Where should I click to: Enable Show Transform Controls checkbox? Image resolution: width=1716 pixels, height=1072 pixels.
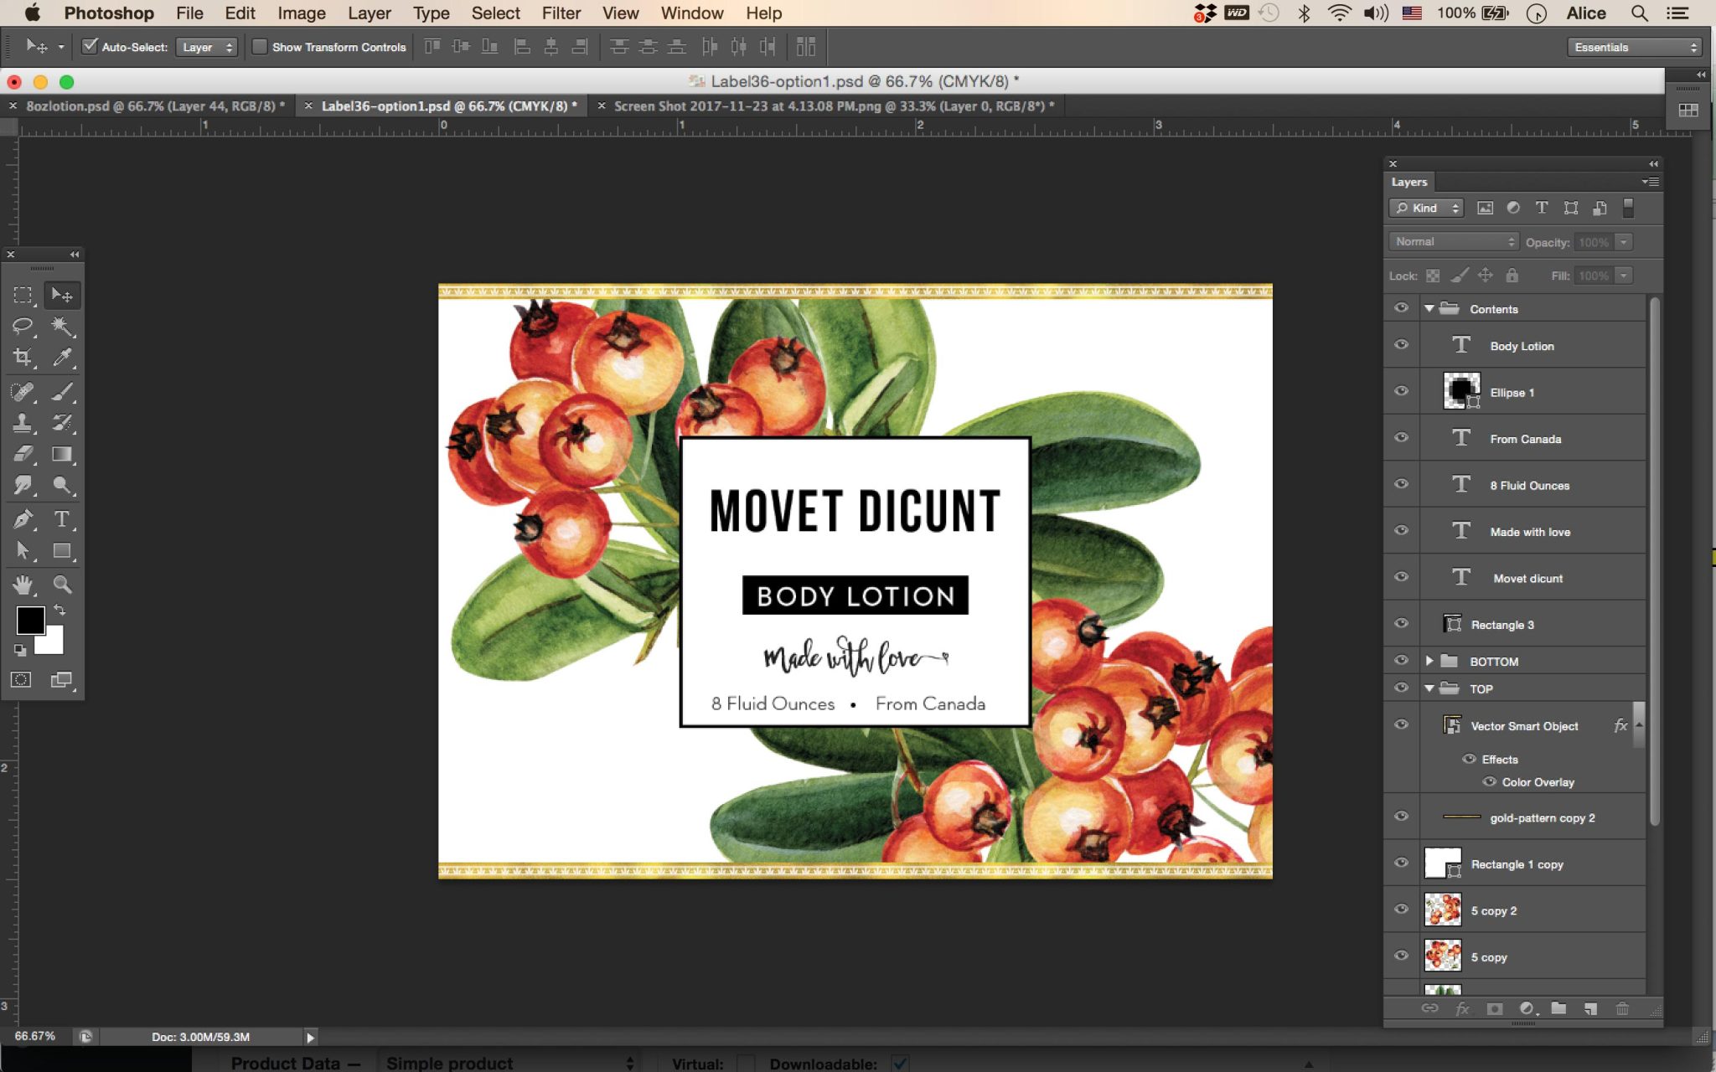[260, 47]
